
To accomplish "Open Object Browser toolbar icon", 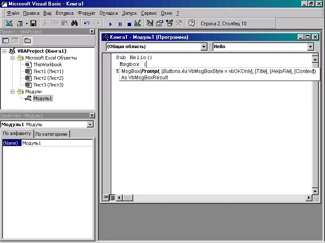I will click(x=169, y=23).
